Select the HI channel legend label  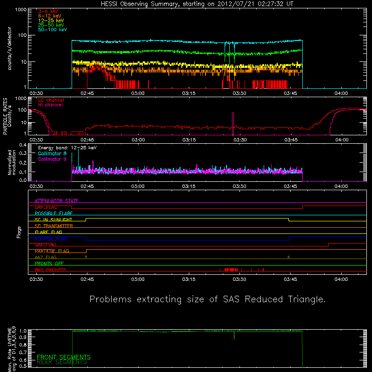(50, 105)
